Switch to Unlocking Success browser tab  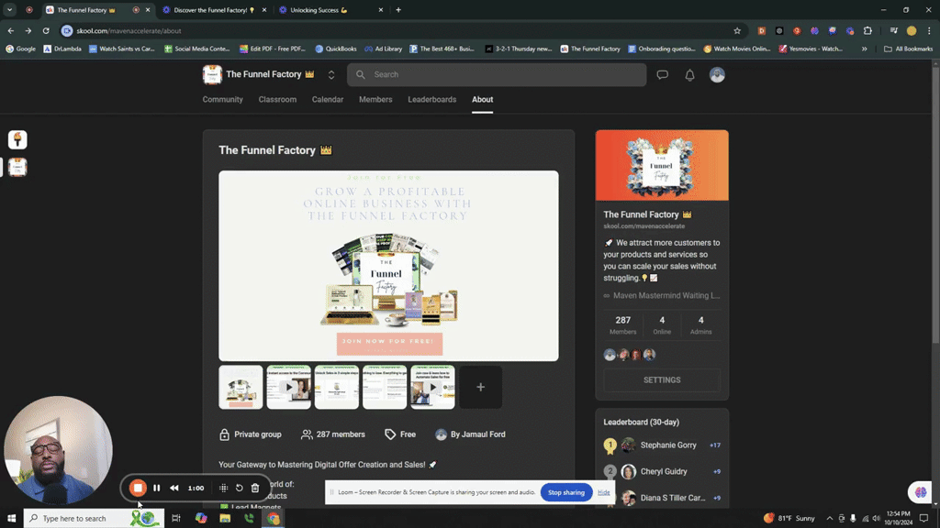[x=330, y=10]
